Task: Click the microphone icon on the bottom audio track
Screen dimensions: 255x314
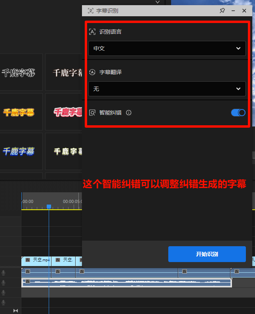Action: click(4, 303)
